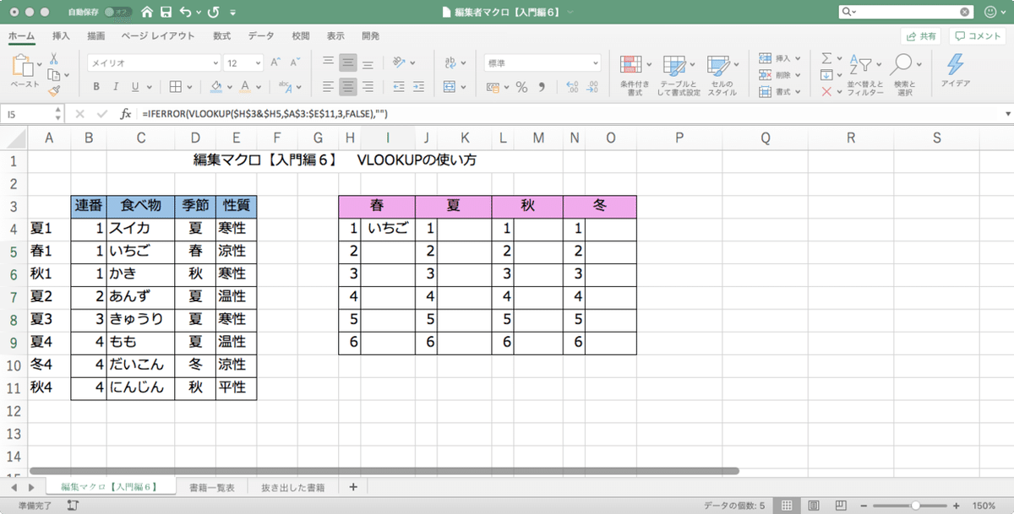Screen dimensions: 1014x514
Task: Apply comma number style
Action: pyautogui.click(x=542, y=86)
